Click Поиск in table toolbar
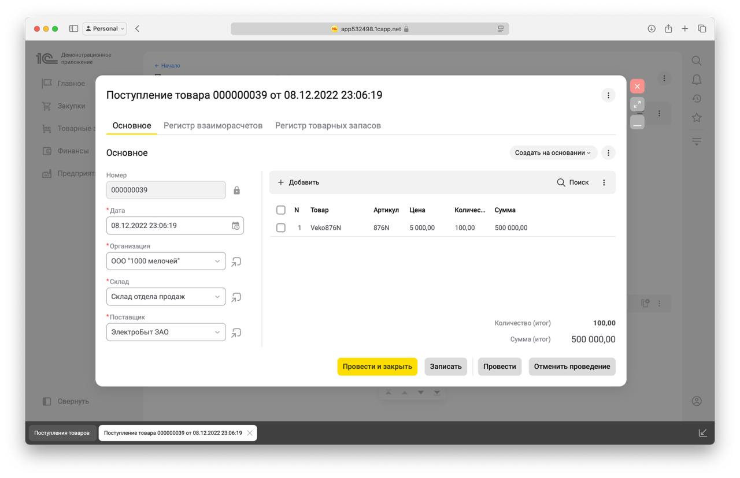The image size is (740, 478). pos(573,182)
